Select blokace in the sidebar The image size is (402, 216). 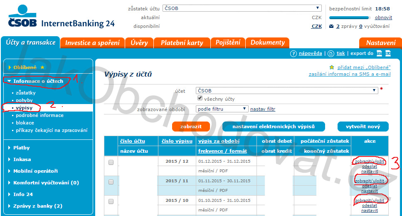point(25,123)
